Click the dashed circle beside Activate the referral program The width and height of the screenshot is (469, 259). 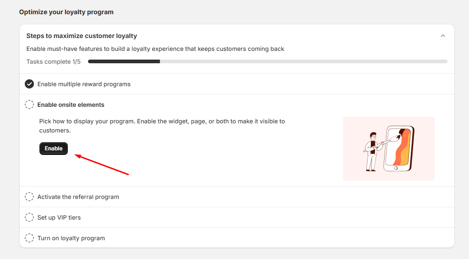tap(29, 197)
